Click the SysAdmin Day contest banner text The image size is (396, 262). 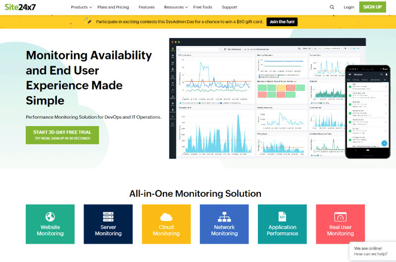[179, 22]
